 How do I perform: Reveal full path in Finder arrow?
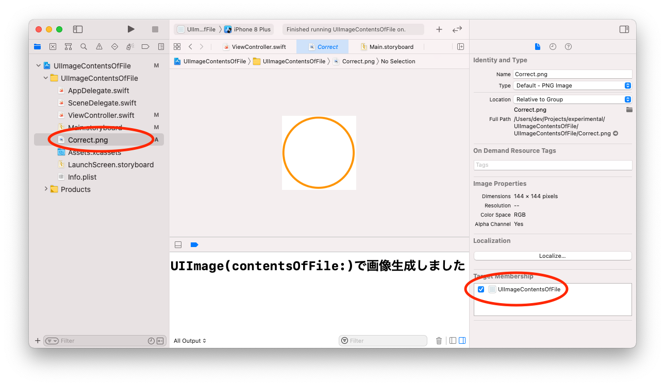(x=616, y=133)
